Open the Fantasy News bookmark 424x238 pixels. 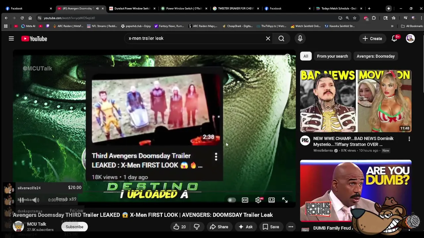(169, 26)
